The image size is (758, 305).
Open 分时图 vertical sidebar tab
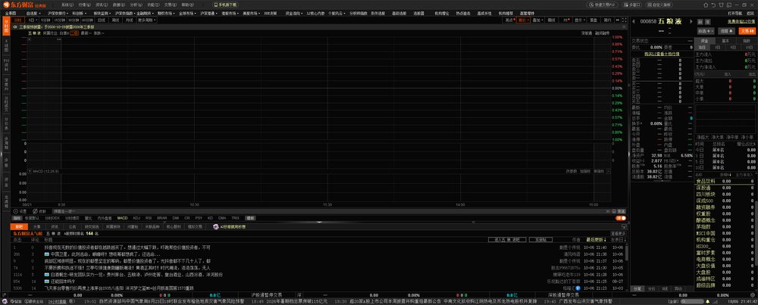[x=6, y=27]
